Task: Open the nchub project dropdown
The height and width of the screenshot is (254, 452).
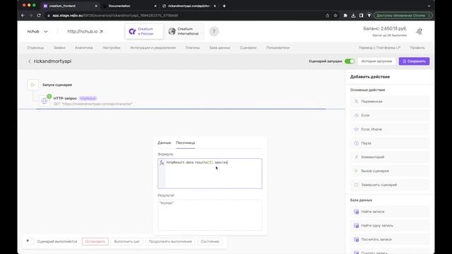Action: pyautogui.click(x=37, y=31)
